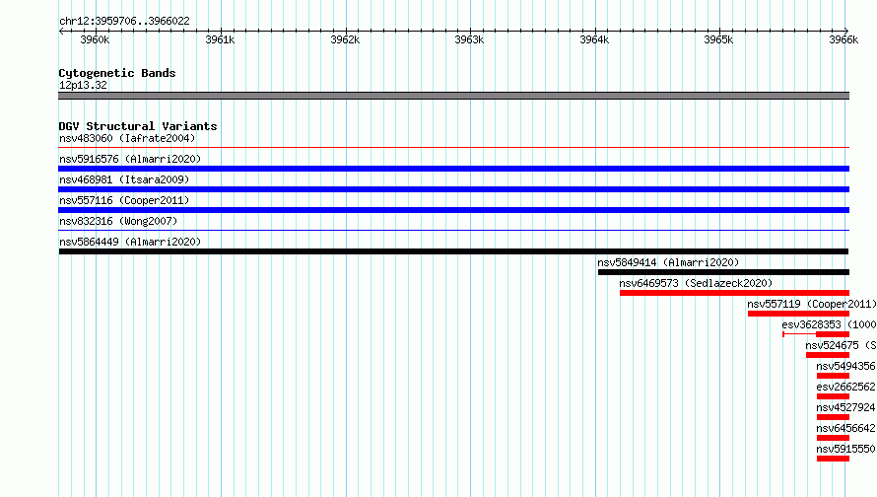Click the grey 12p13.32 cytogenetic band bar
The image size is (877, 497).
453,96
